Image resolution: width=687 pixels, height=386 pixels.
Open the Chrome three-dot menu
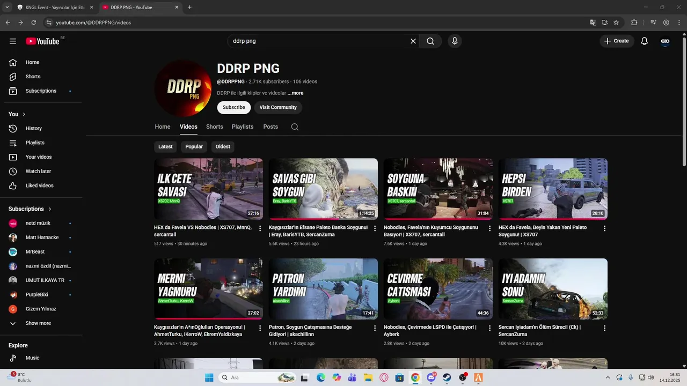[x=678, y=23]
